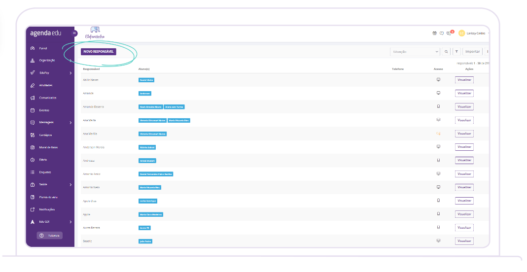Click the Atividades pencil icon

[33, 85]
